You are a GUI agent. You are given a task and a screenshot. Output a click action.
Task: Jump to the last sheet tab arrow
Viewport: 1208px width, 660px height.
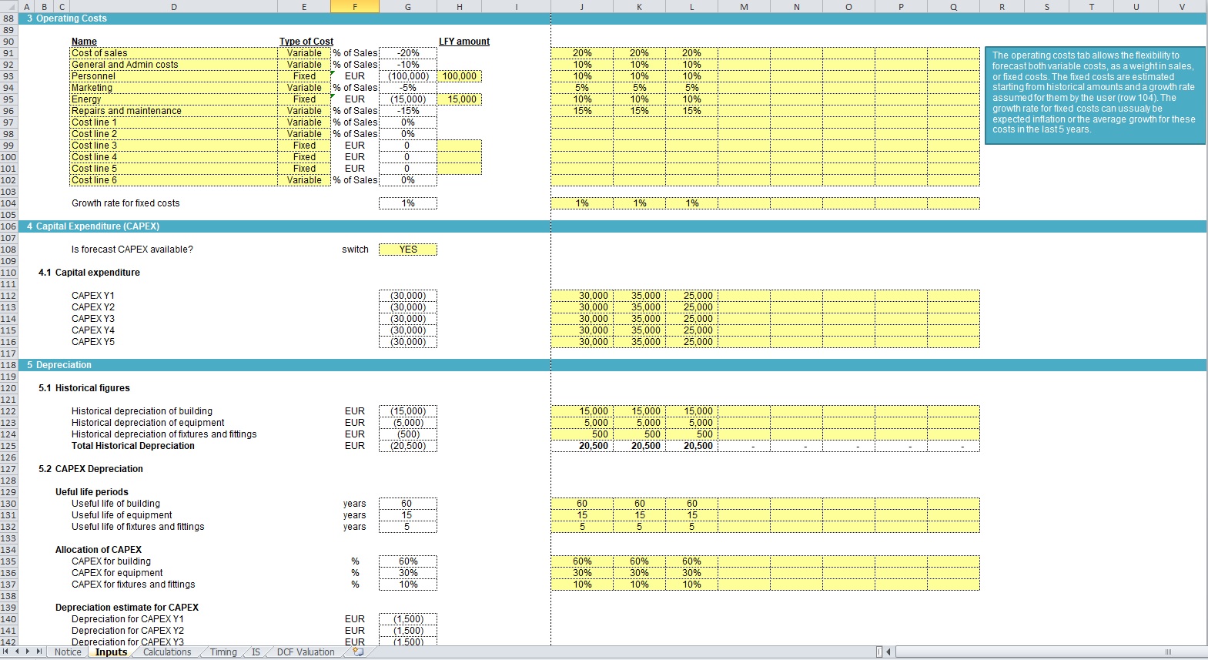tap(39, 652)
